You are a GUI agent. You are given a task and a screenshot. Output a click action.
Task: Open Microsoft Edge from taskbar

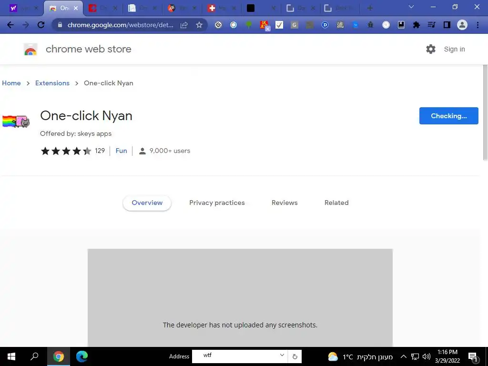82,356
